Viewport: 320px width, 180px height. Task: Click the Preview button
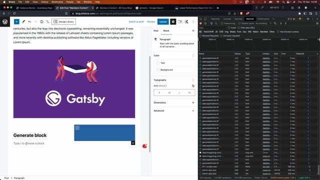[x=151, y=21]
